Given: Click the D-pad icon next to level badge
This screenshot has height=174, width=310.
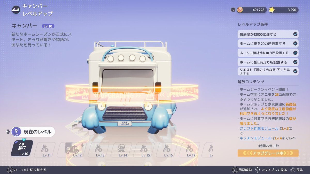Looking at the screenshot, I should 8,132.
